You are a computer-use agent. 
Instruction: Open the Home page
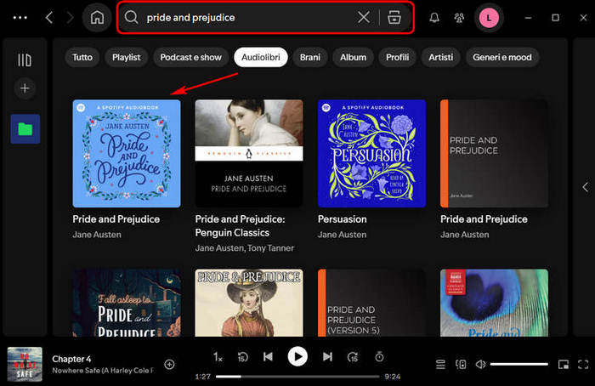97,18
